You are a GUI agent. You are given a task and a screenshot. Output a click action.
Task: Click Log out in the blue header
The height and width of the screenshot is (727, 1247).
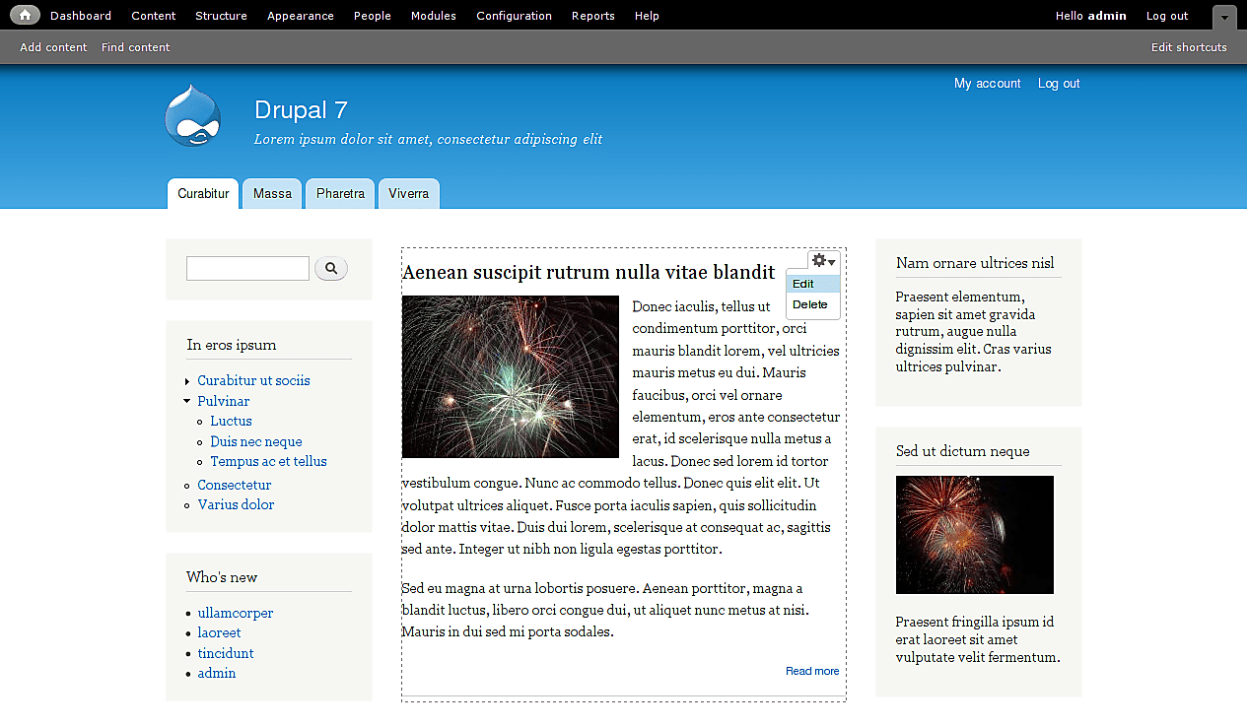coord(1059,84)
